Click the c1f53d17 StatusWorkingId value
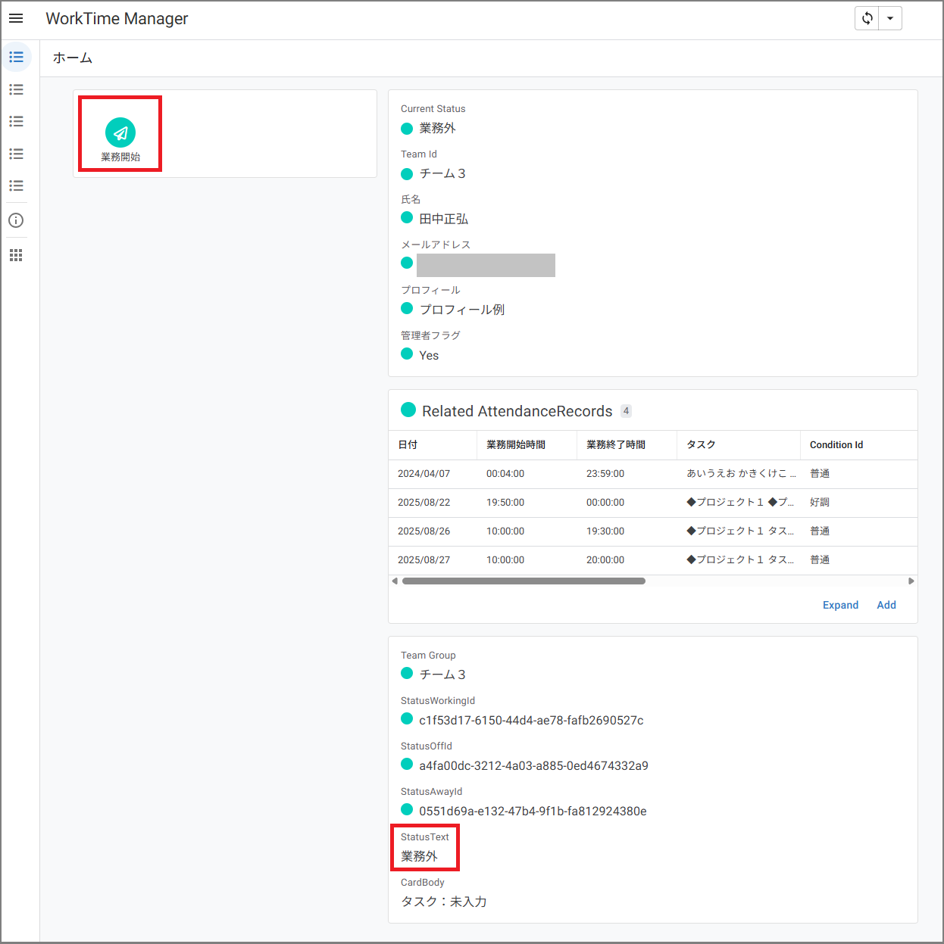The height and width of the screenshot is (944, 944). tap(531, 720)
